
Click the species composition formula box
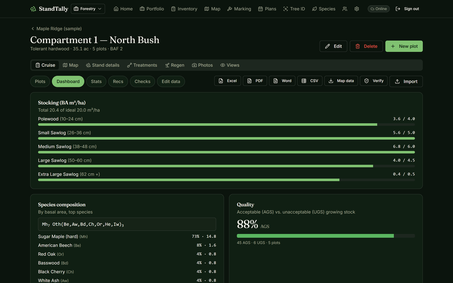pyautogui.click(x=127, y=225)
